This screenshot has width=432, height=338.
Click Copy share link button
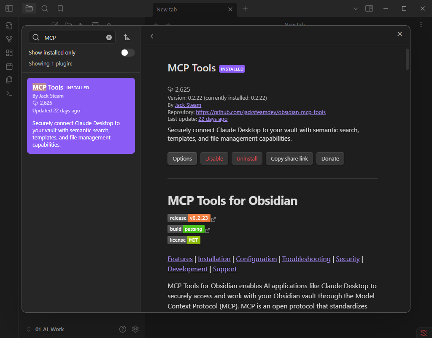[289, 159]
